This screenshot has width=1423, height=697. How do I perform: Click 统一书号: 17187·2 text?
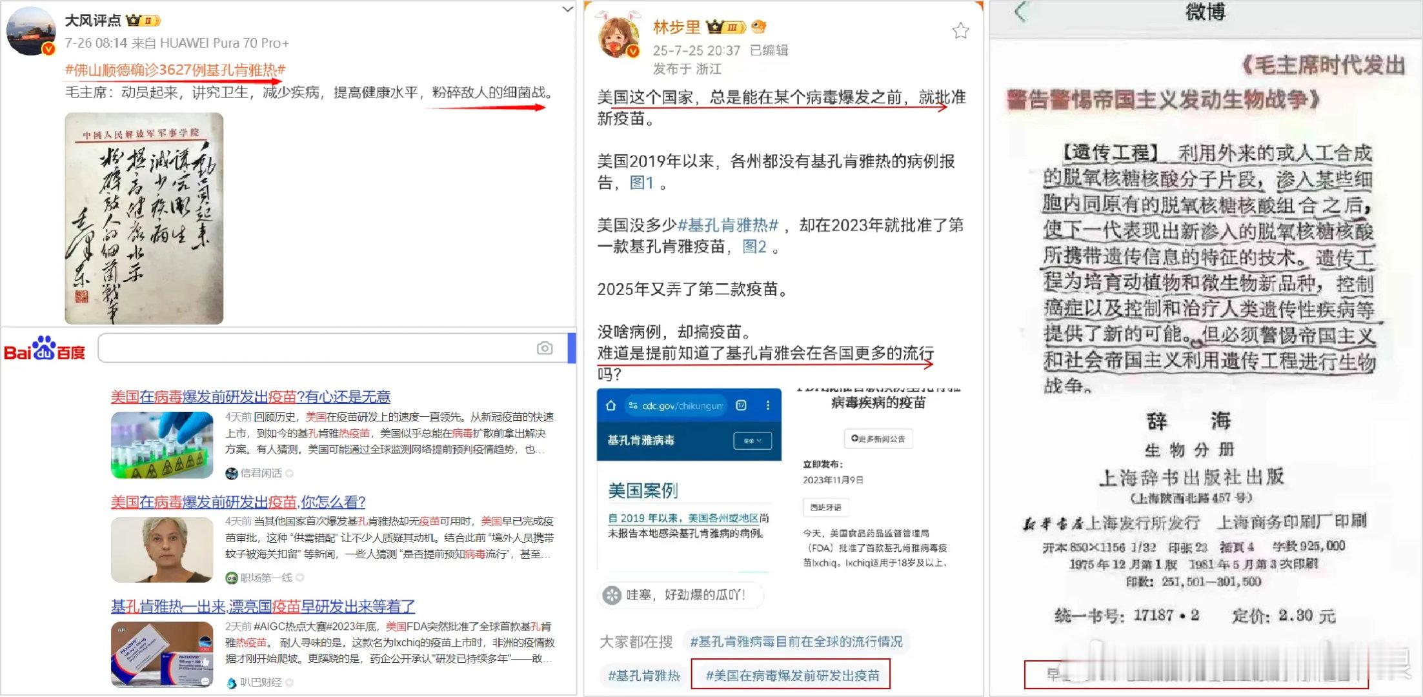coord(1126,615)
